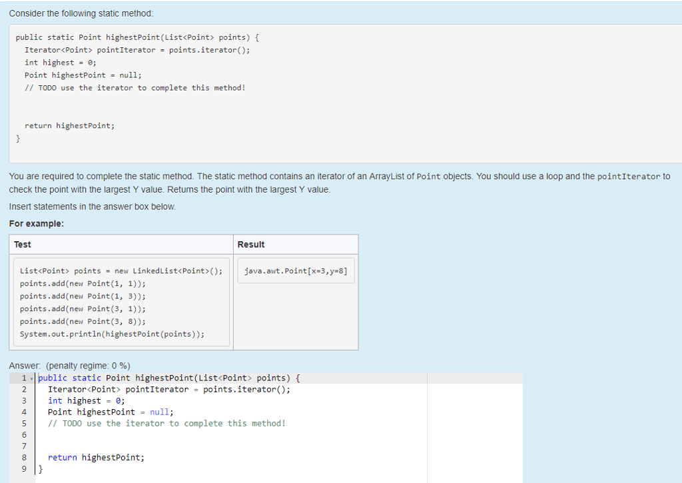Place cursor on empty line 6 in answer editor
The image size is (682, 483).
pyautogui.click(x=200, y=434)
